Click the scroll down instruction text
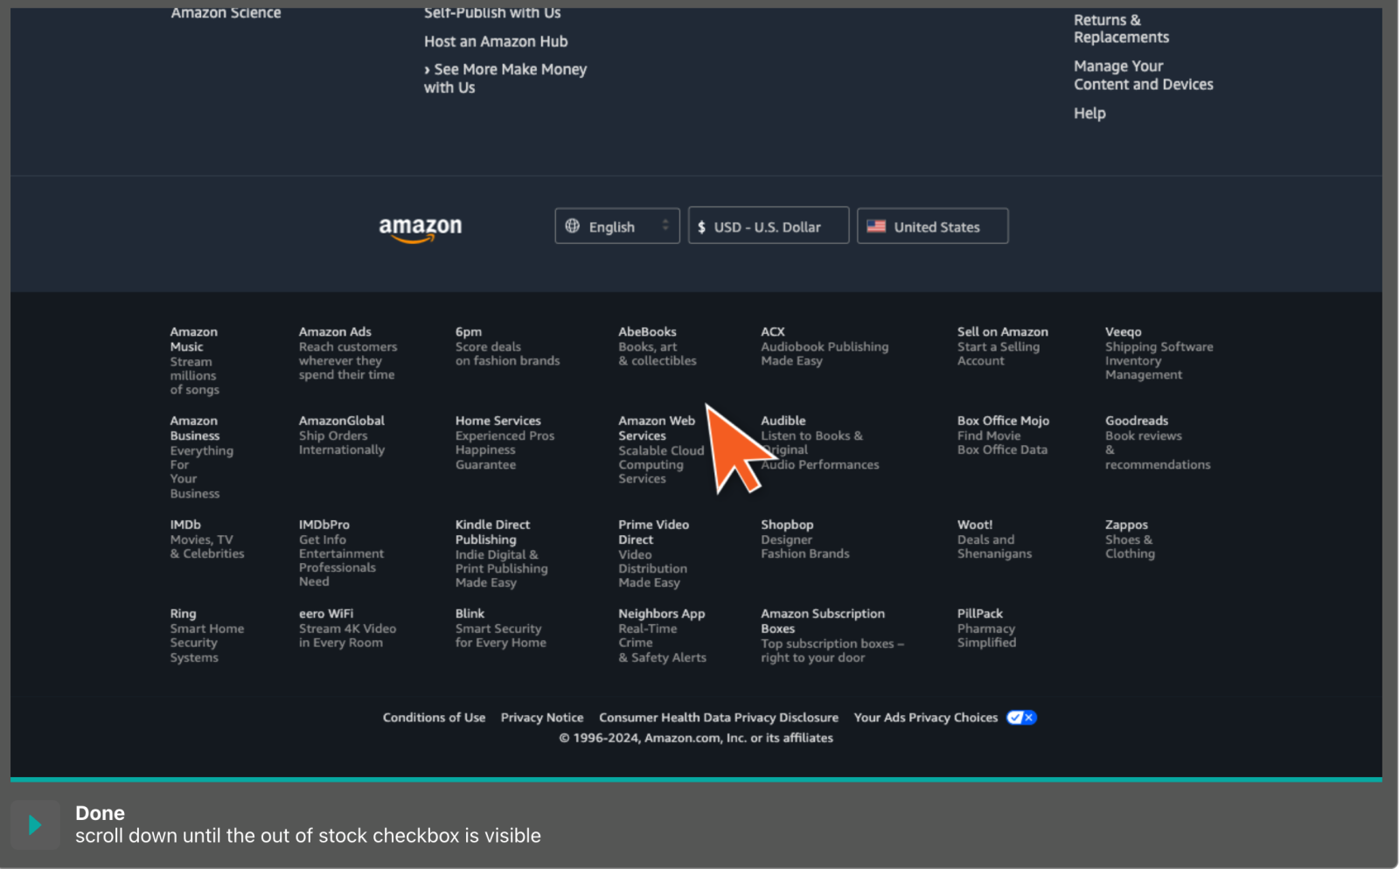1399x869 pixels. tap(308, 836)
